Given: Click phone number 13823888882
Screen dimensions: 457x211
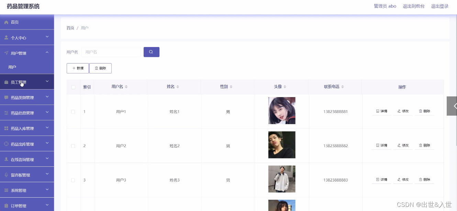Looking at the screenshot, I should 335,146.
